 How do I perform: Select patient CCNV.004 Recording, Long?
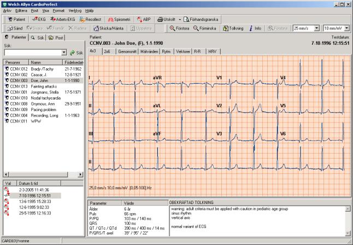[43, 115]
